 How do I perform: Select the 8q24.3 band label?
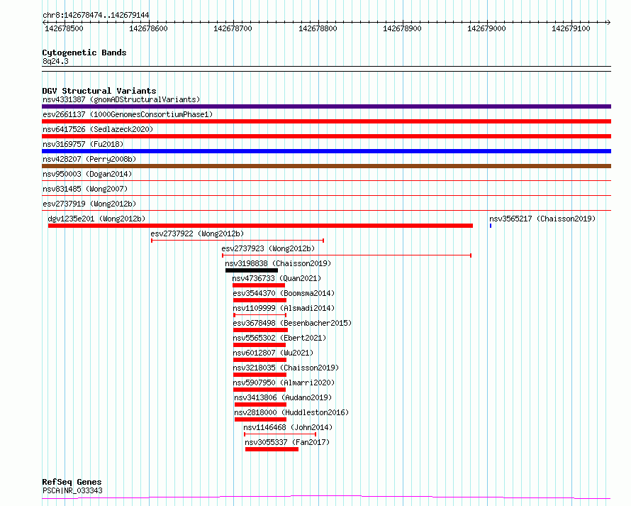pyautogui.click(x=55, y=61)
